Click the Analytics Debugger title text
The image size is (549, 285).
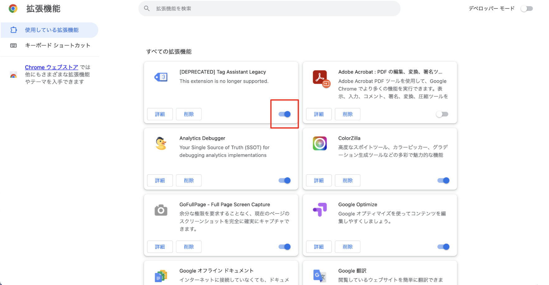[x=202, y=138]
